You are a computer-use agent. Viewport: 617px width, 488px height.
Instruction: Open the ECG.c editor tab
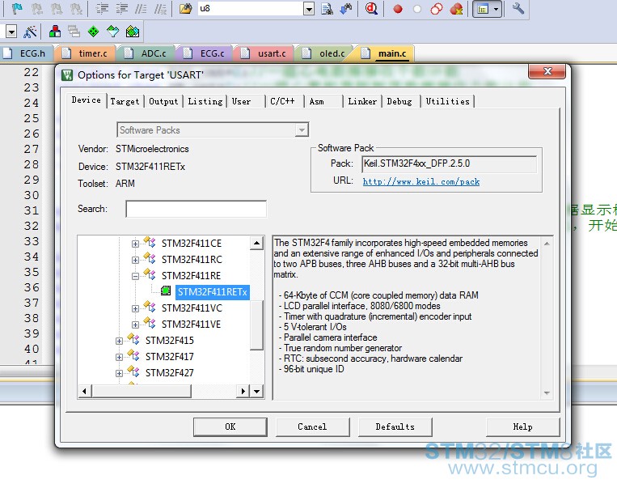pos(206,53)
